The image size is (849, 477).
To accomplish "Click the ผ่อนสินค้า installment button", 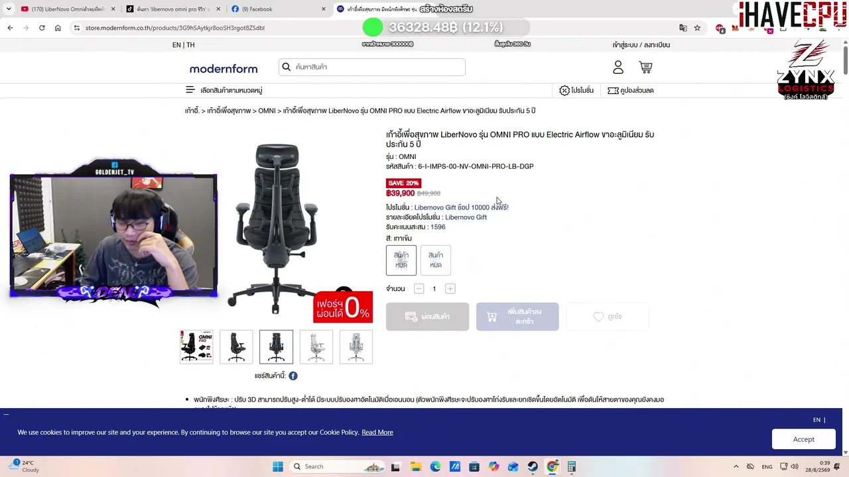I will point(427,317).
